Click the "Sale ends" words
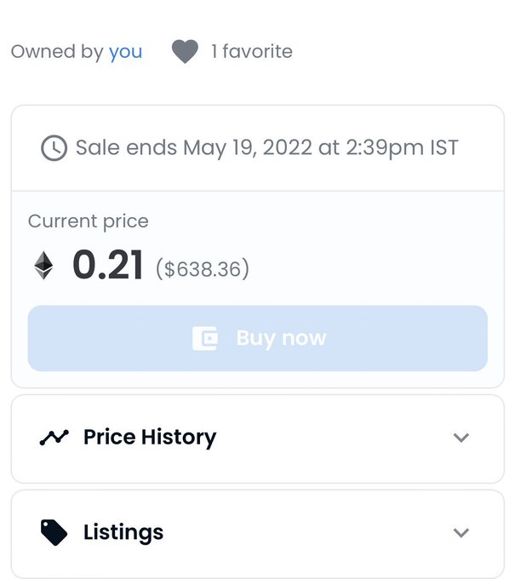This screenshot has height=579, width=515. 127,148
